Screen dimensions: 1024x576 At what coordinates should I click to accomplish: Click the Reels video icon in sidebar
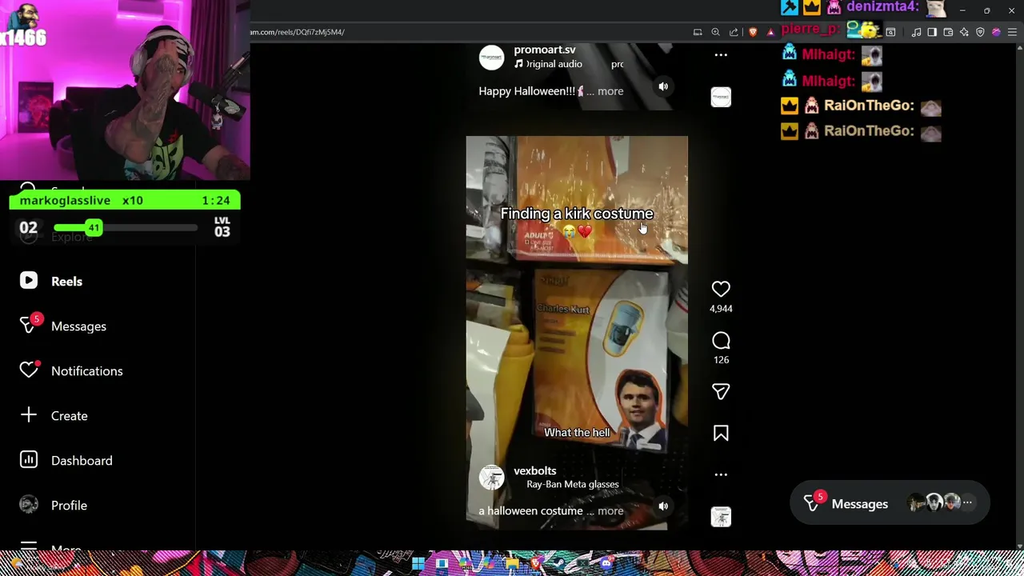click(x=29, y=281)
